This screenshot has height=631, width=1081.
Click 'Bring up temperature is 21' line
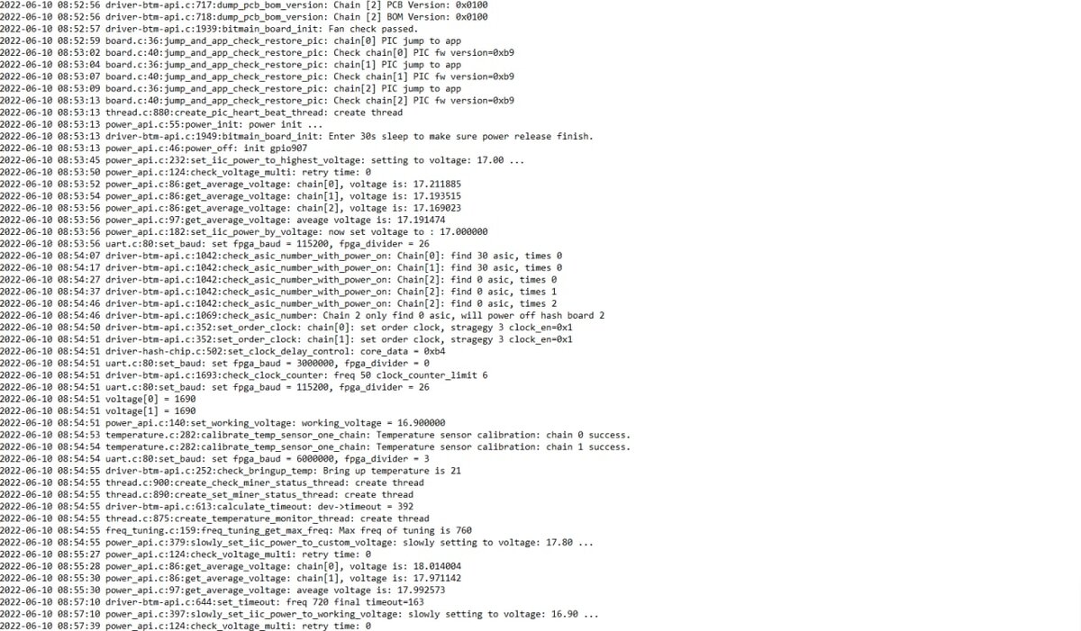pos(230,470)
